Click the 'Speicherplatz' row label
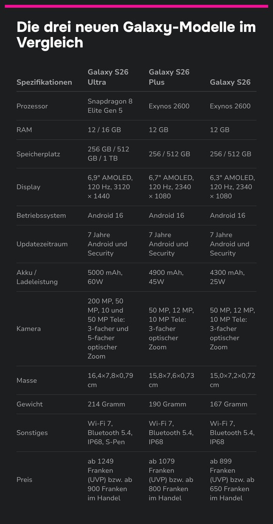This screenshot has height=524, width=273. [x=38, y=154]
